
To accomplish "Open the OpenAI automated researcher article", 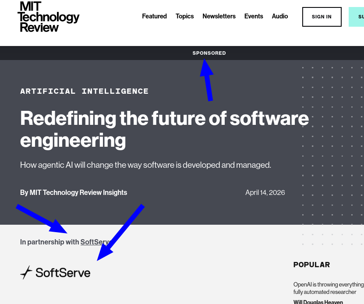I will [329, 288].
